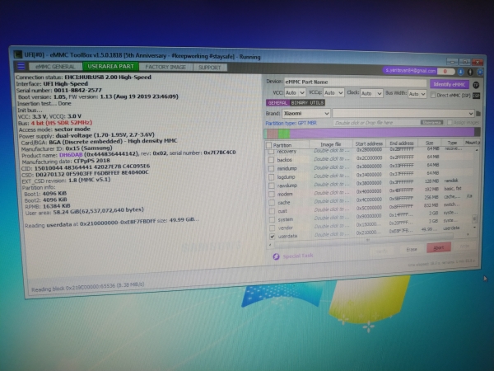Check the recovery partition checkbox
Viewport: 494px width, 371px height.
(271, 151)
